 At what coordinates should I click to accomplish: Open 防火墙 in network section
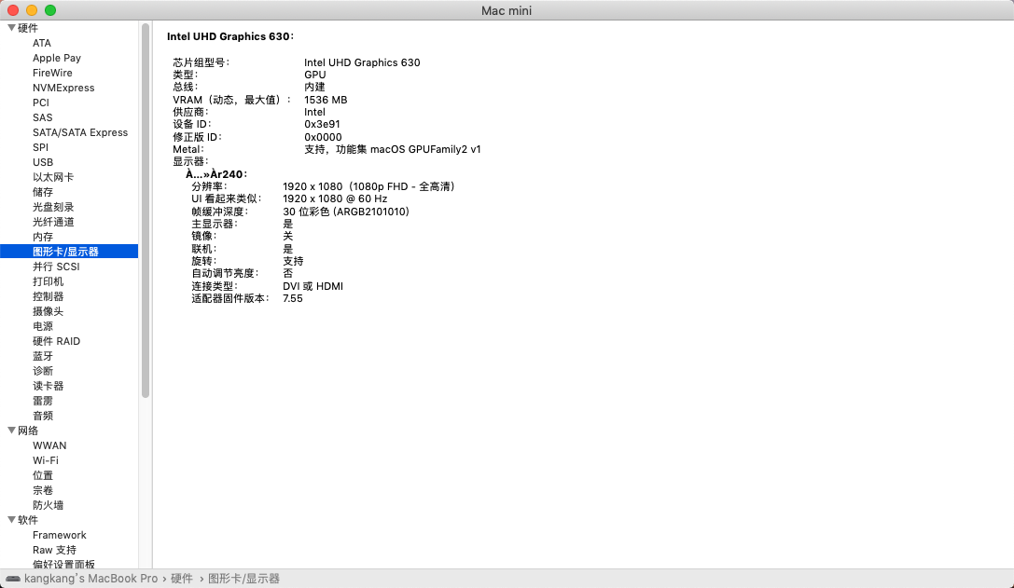pos(48,505)
